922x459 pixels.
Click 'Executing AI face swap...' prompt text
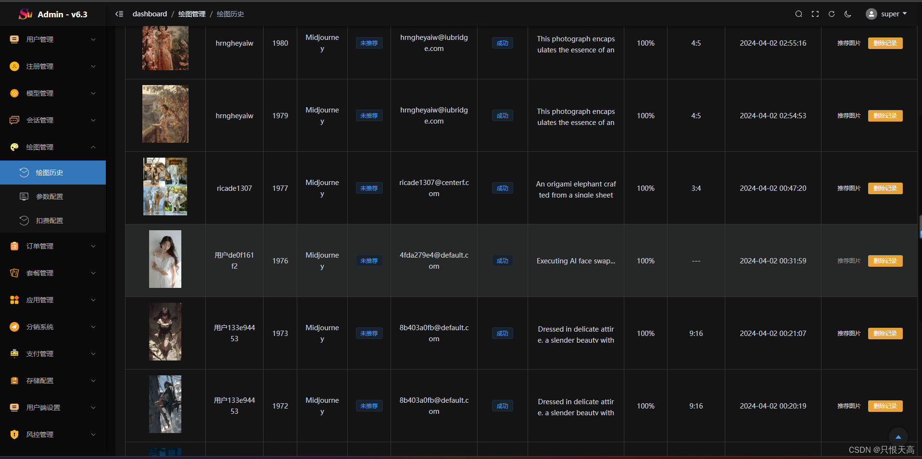(x=576, y=261)
